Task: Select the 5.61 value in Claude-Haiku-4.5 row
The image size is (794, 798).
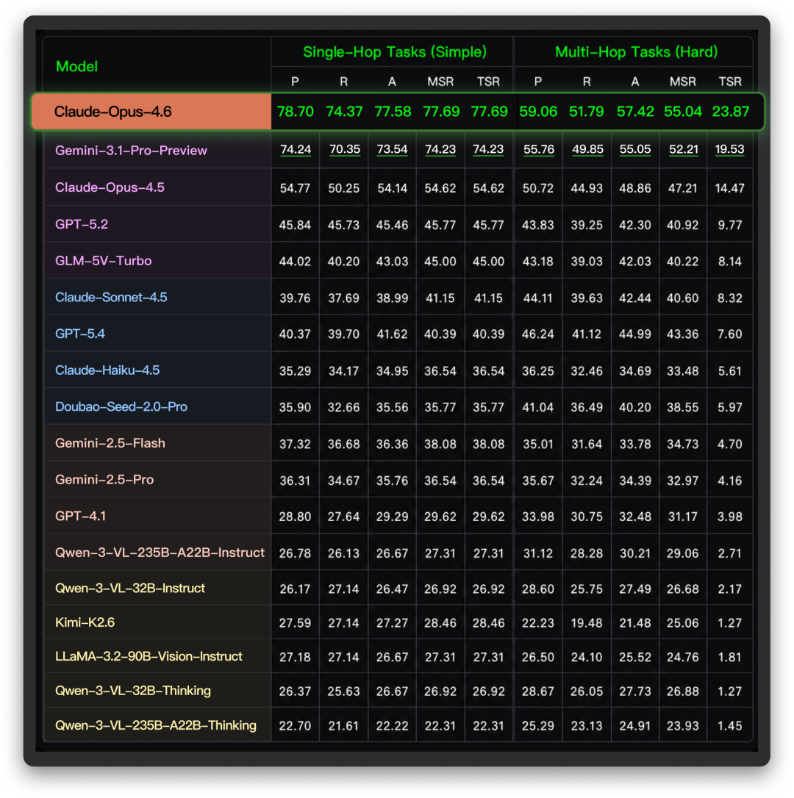Action: [730, 371]
